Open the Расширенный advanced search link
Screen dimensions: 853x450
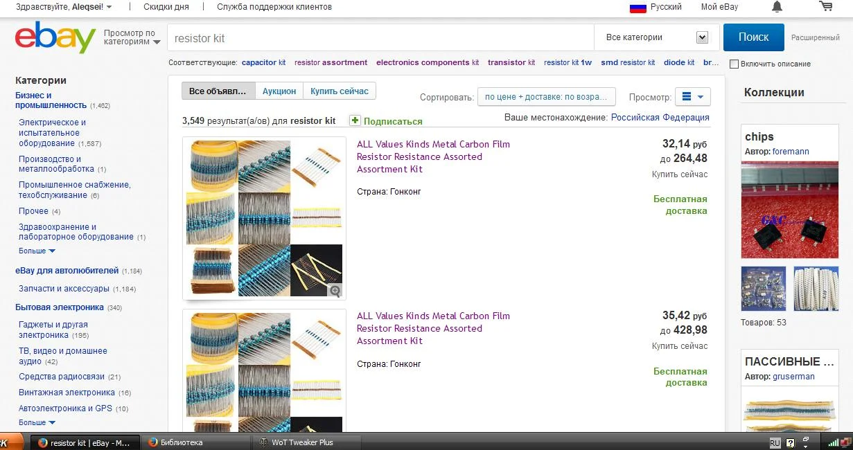coord(816,38)
